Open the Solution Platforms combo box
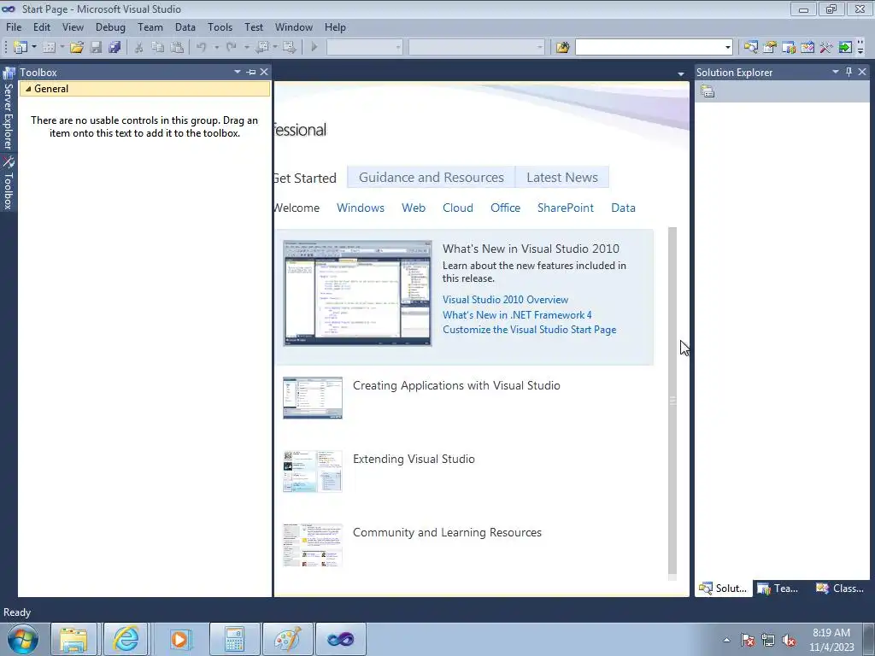 click(477, 48)
